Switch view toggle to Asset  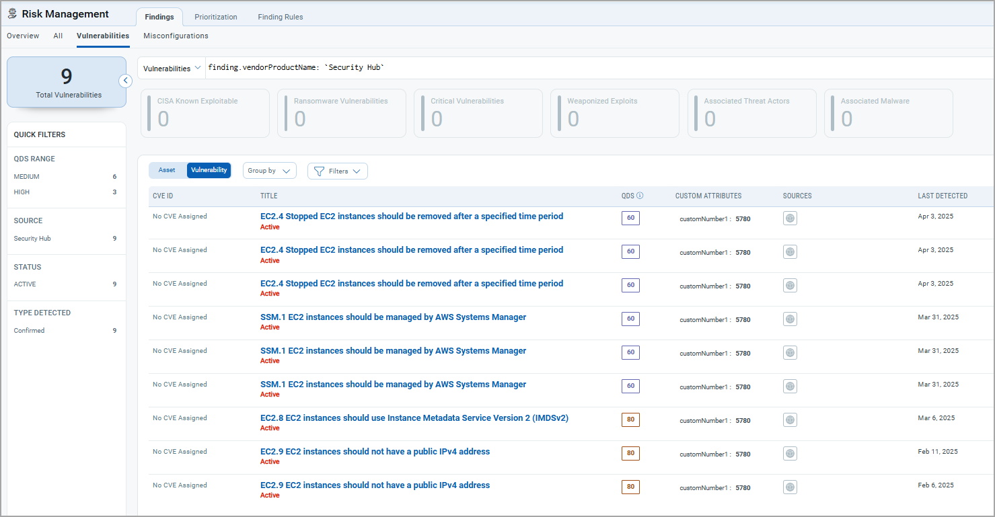(167, 171)
